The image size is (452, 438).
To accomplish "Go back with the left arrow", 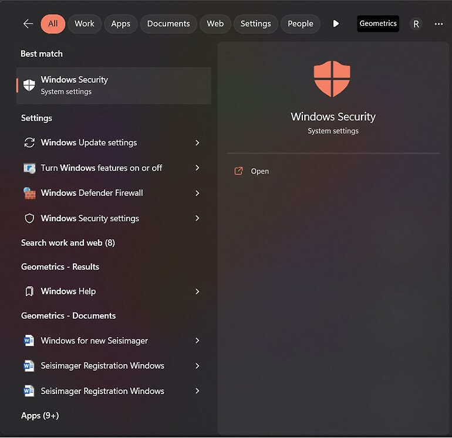I will point(28,23).
